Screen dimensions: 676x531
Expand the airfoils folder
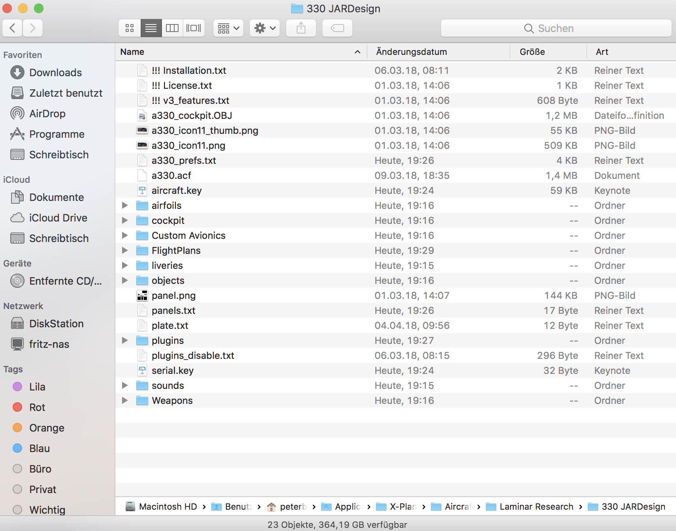(125, 205)
